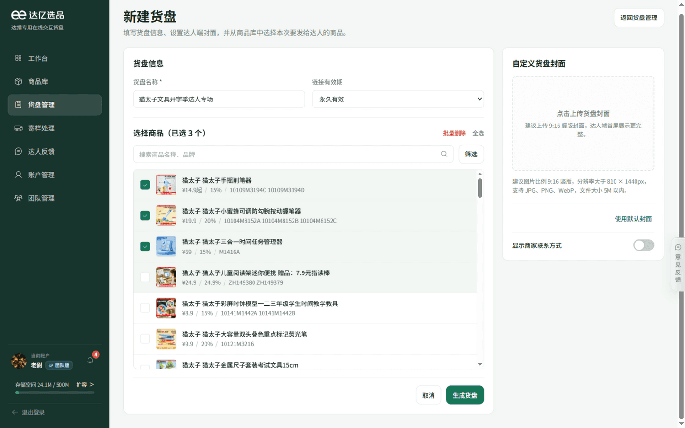
Task: Click the 生成货盘 button
Action: point(465,395)
